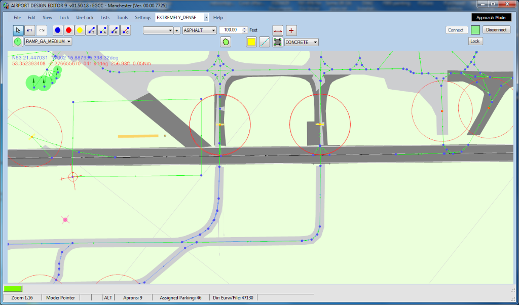The width and height of the screenshot is (519, 305).
Task: Click the width field showing 100.00
Action: tap(231, 30)
